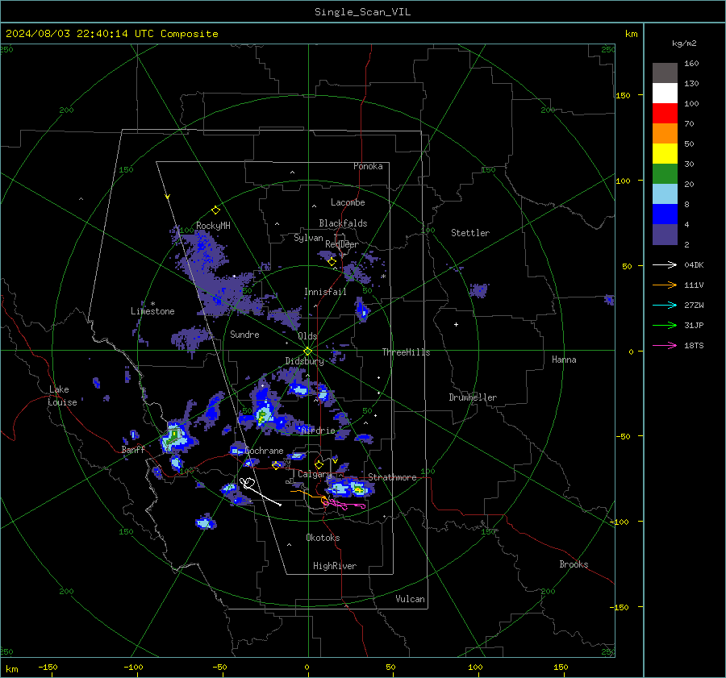The height and width of the screenshot is (678, 726).
Task: Select the yellow diamond marker beside RockyMH
Action: pyautogui.click(x=215, y=210)
